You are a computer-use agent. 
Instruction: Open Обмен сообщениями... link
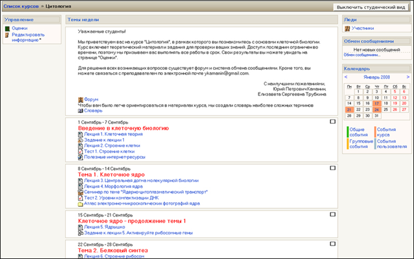(362, 55)
